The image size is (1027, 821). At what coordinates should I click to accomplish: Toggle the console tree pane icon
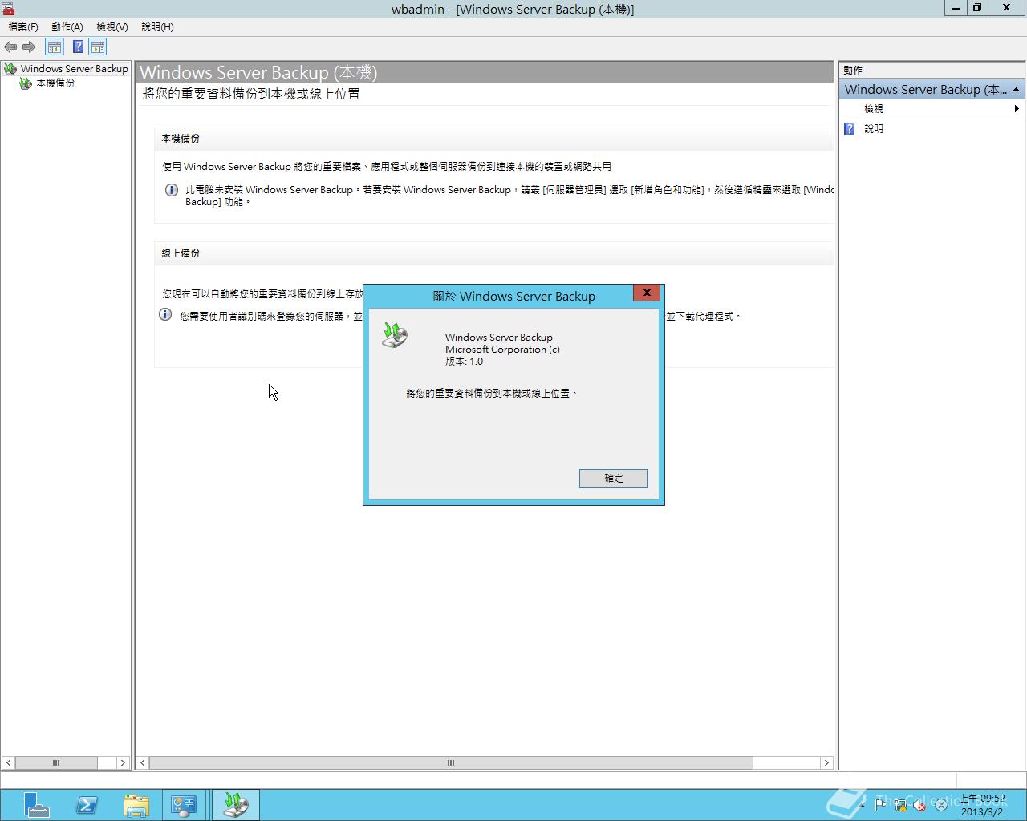[55, 47]
